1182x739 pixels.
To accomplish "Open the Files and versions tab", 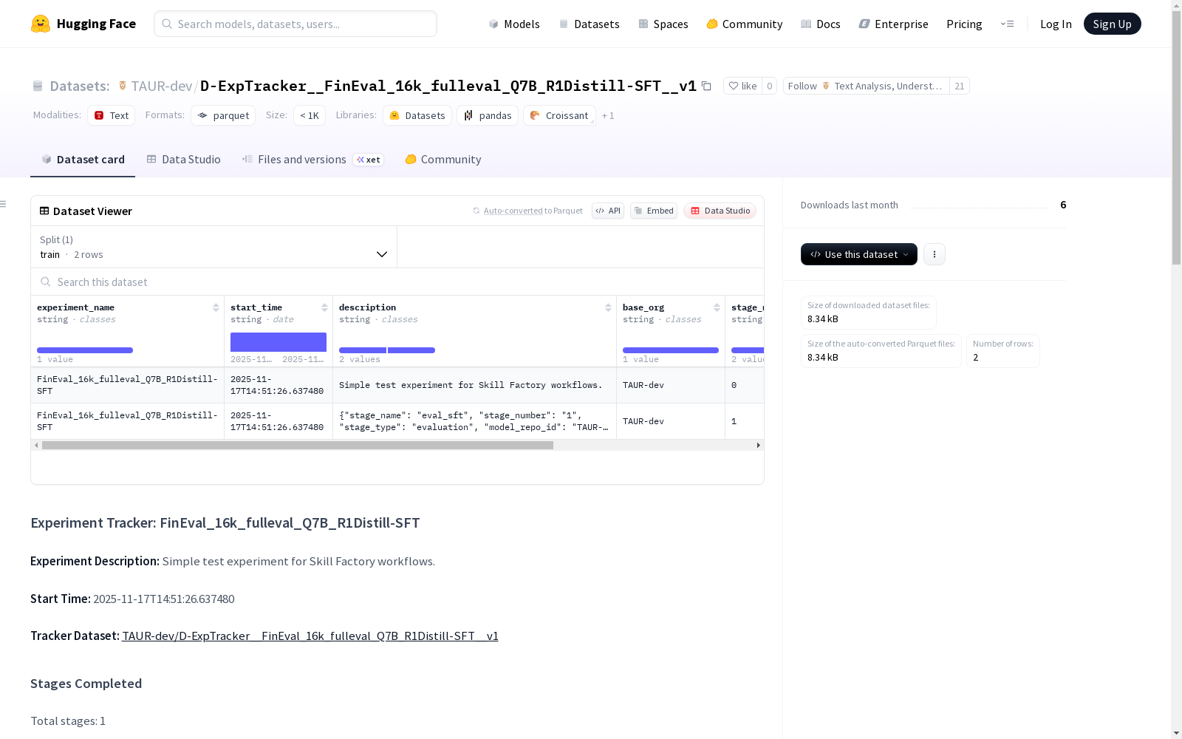I will click(x=312, y=160).
